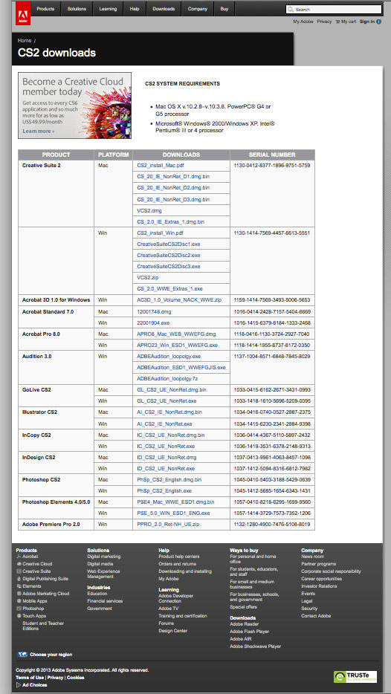Download VCS2.zip file
The width and height of the screenshot is (391, 694).
tap(148, 277)
